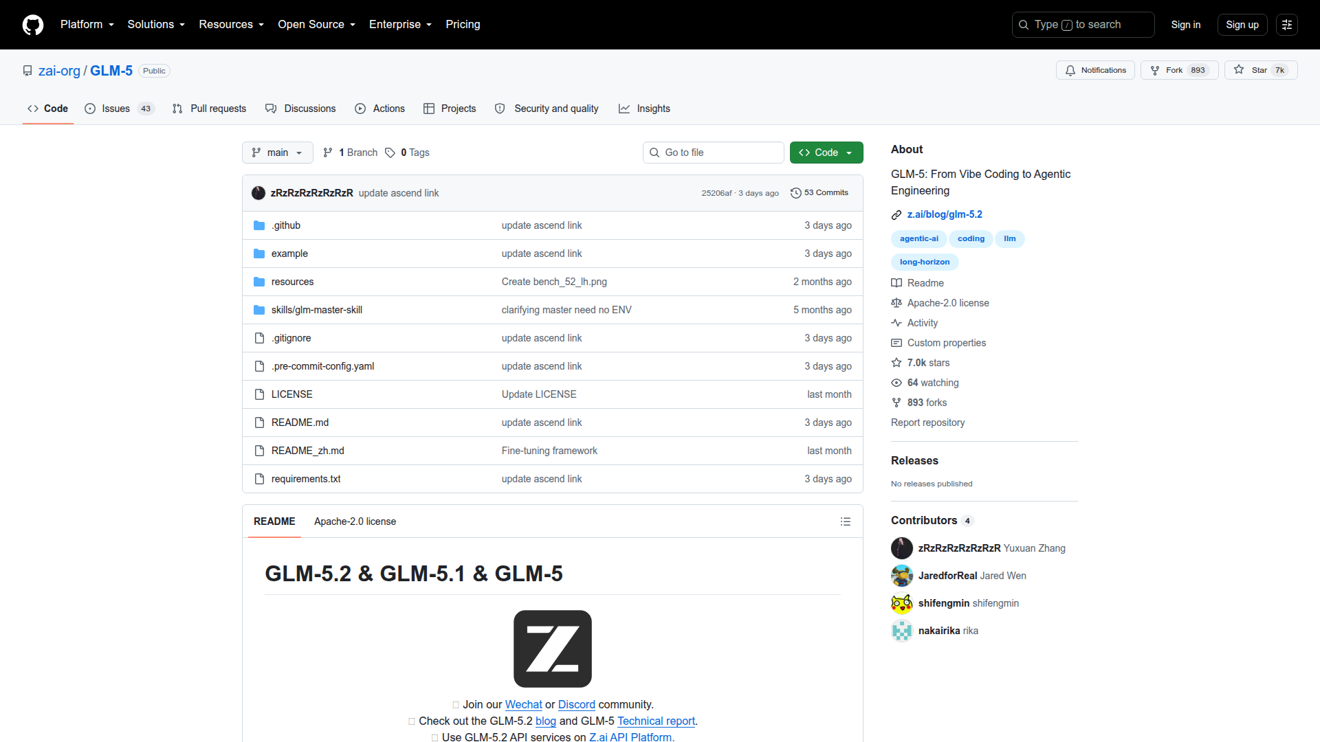Switch to the Insights tab
1320x742 pixels.
644,109
